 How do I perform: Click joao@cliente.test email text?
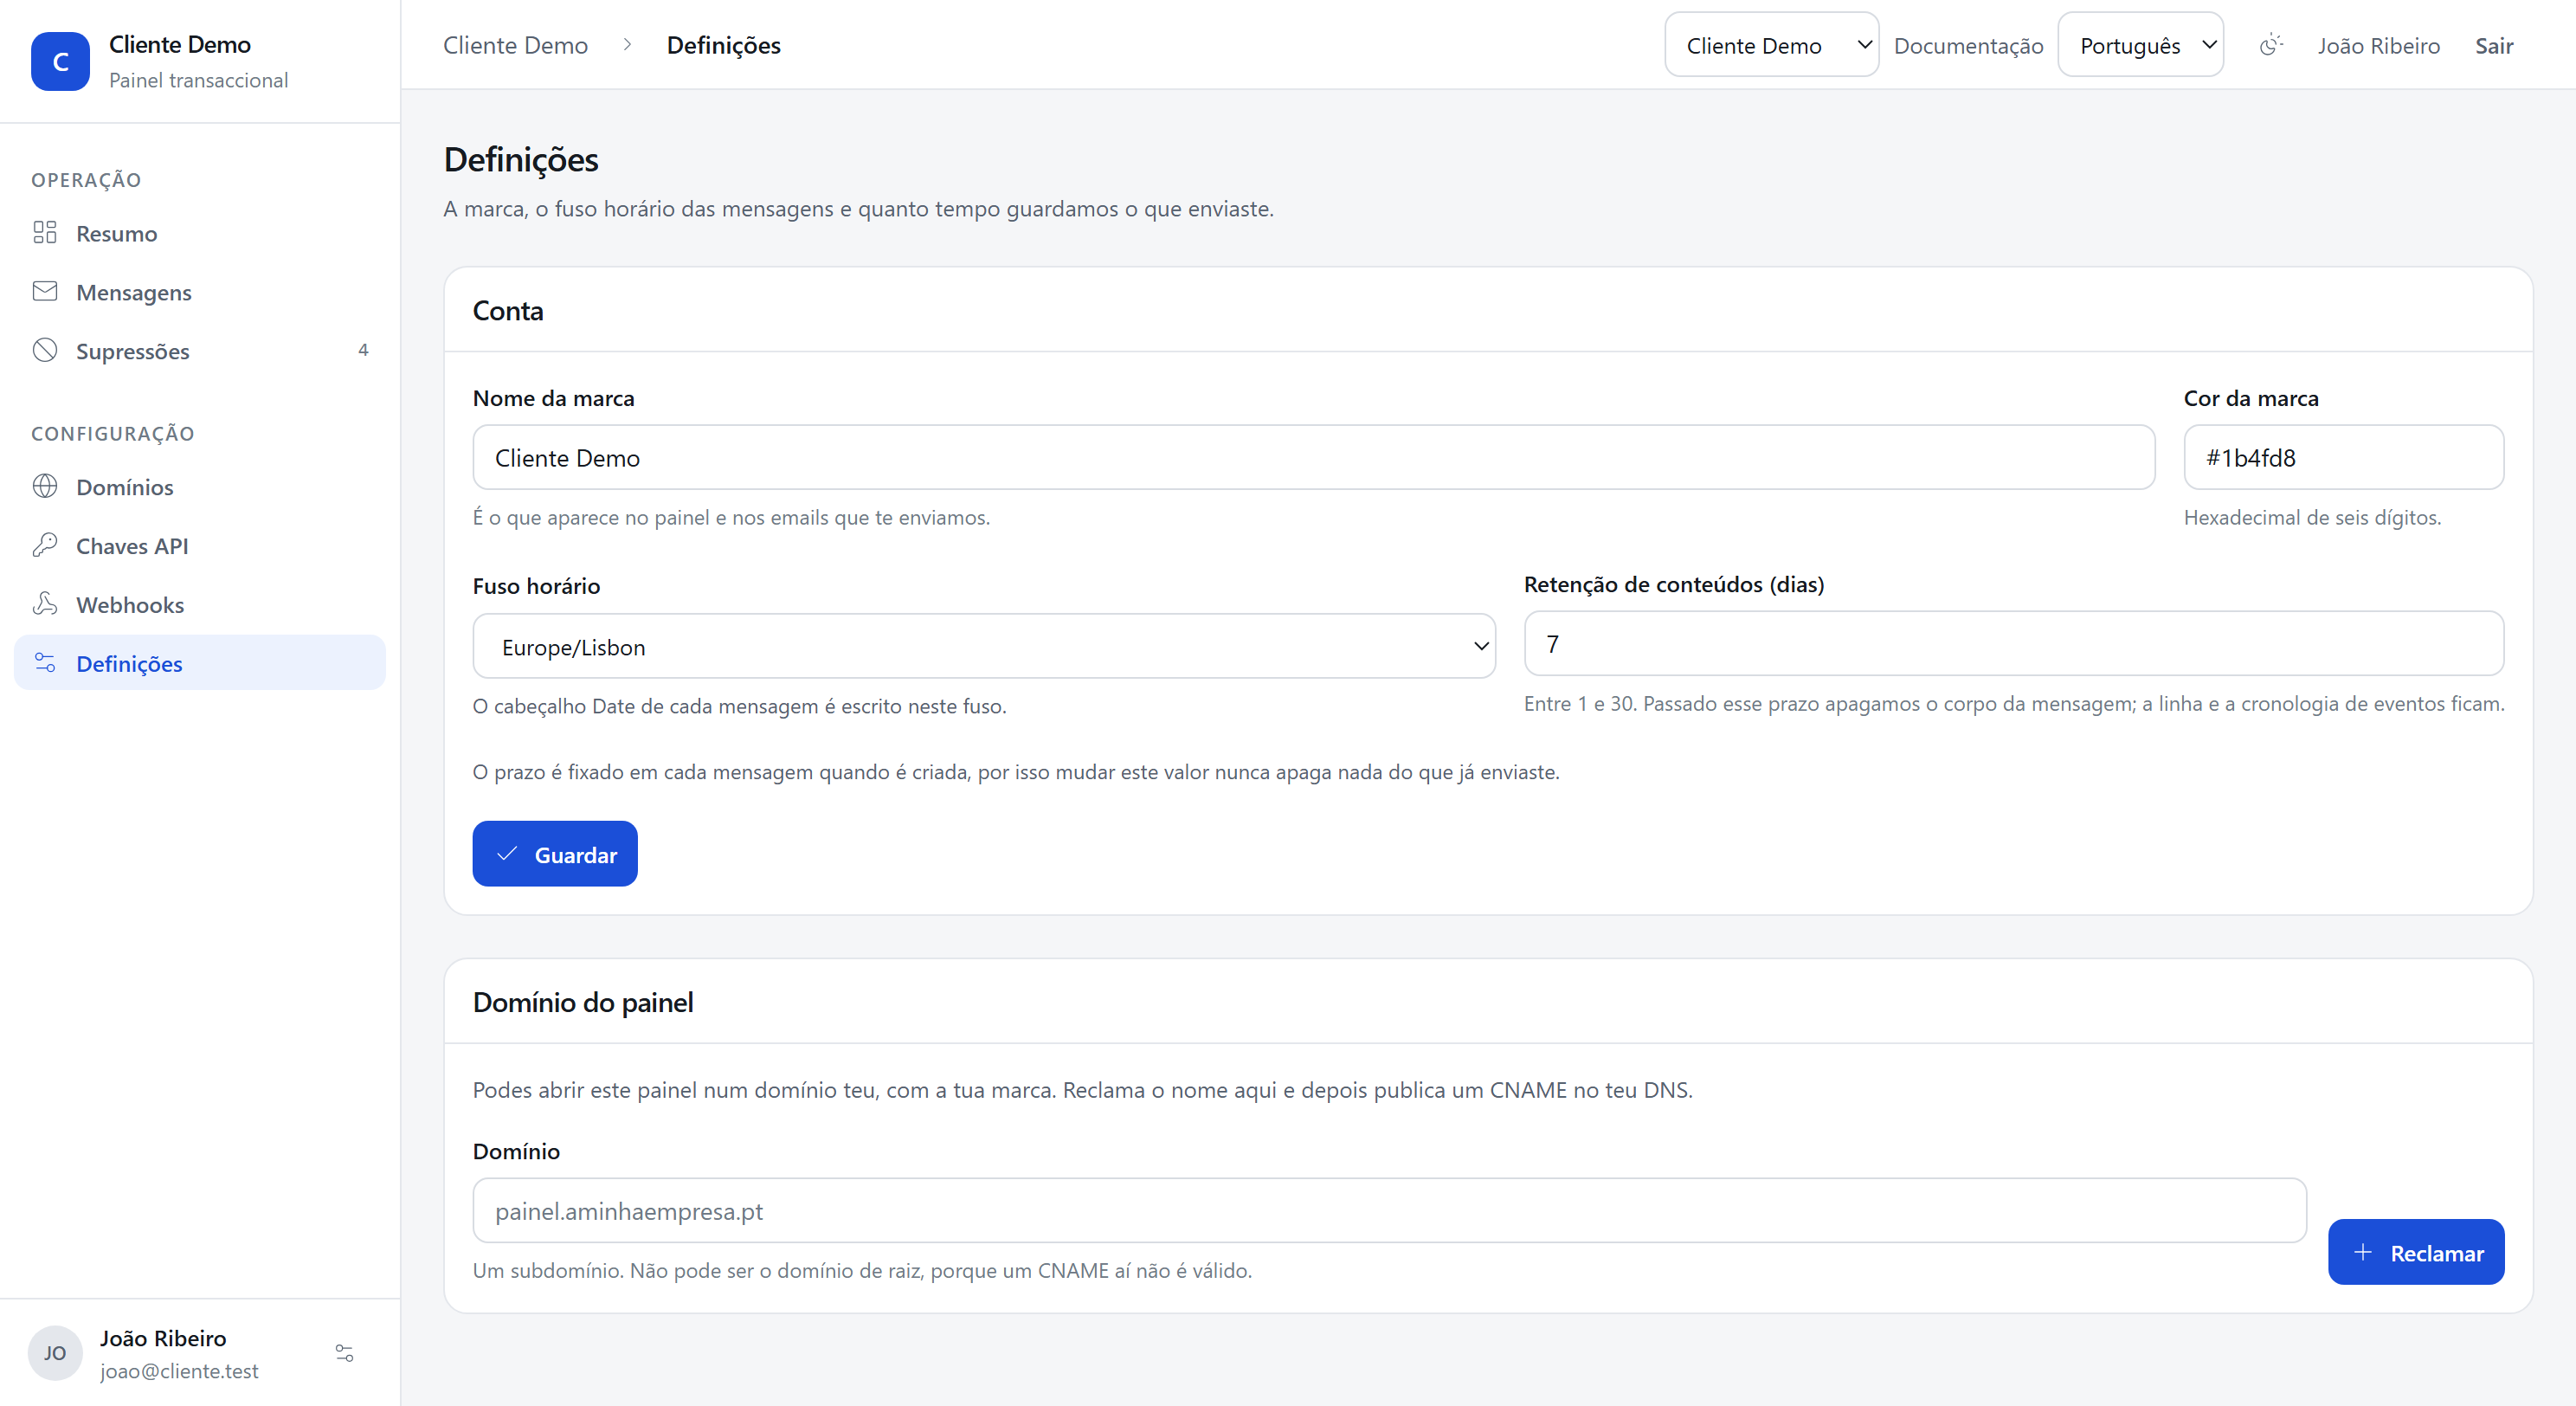click(179, 1370)
